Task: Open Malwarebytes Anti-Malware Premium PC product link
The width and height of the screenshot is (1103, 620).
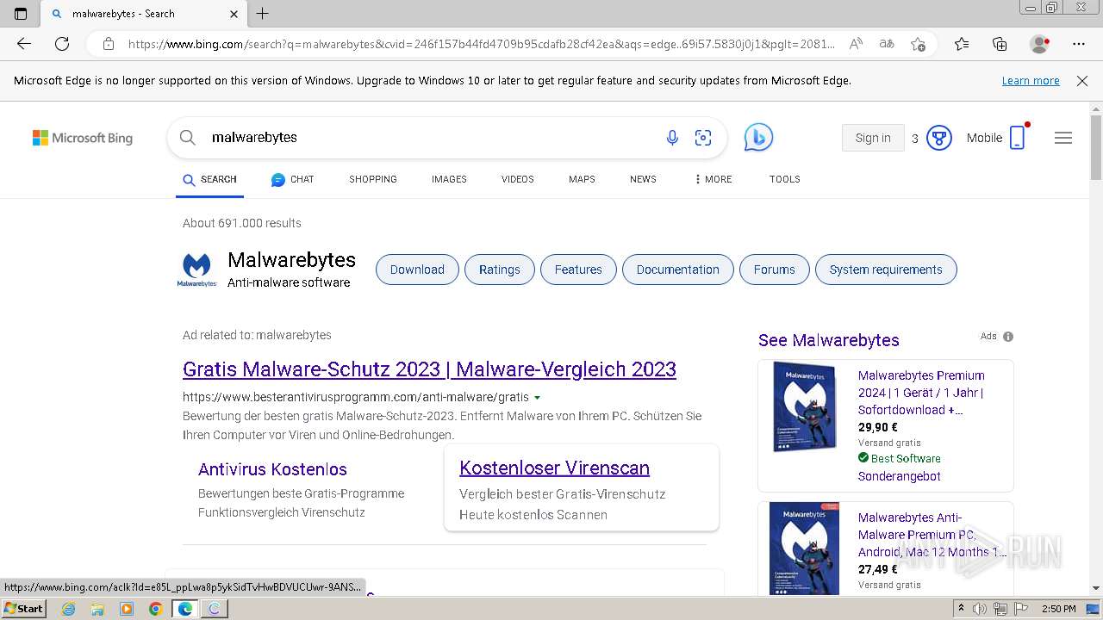Action: [933, 535]
